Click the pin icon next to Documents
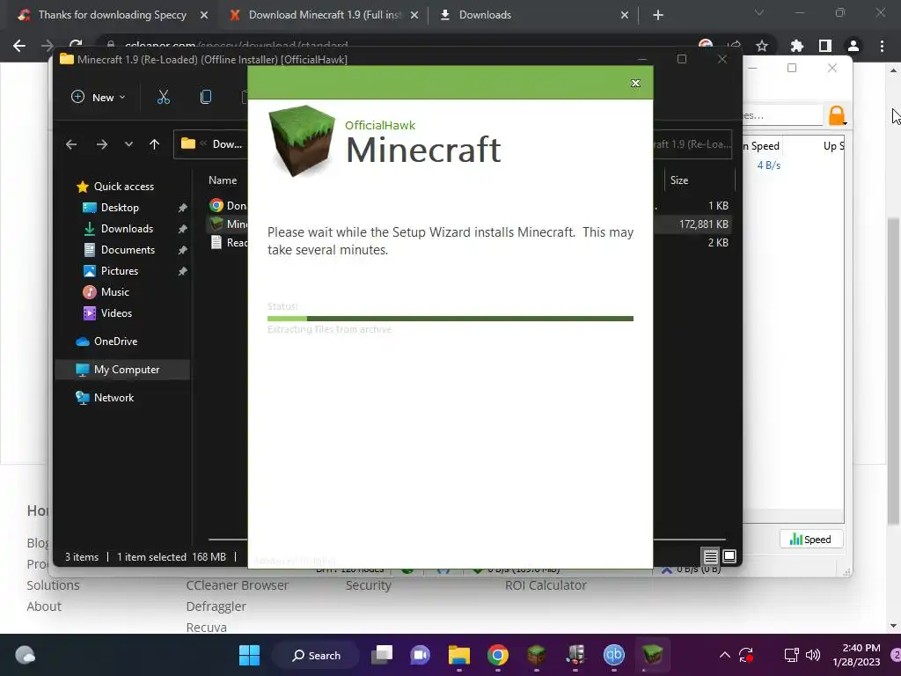Image resolution: width=901 pixels, height=676 pixels. pyautogui.click(x=182, y=250)
